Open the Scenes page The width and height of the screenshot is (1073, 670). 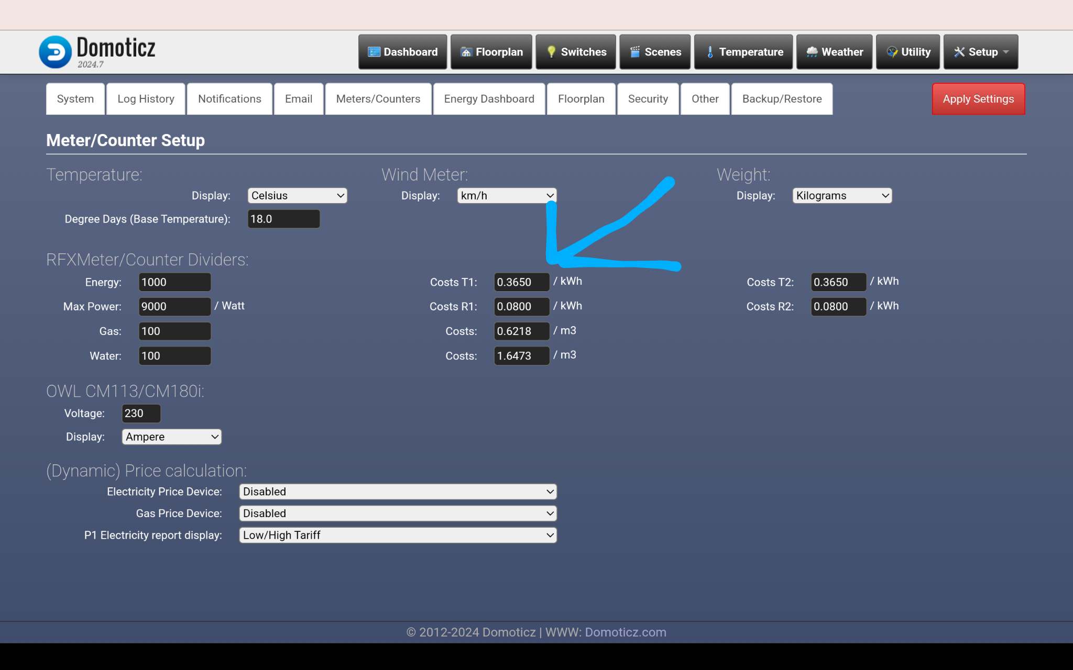655,52
